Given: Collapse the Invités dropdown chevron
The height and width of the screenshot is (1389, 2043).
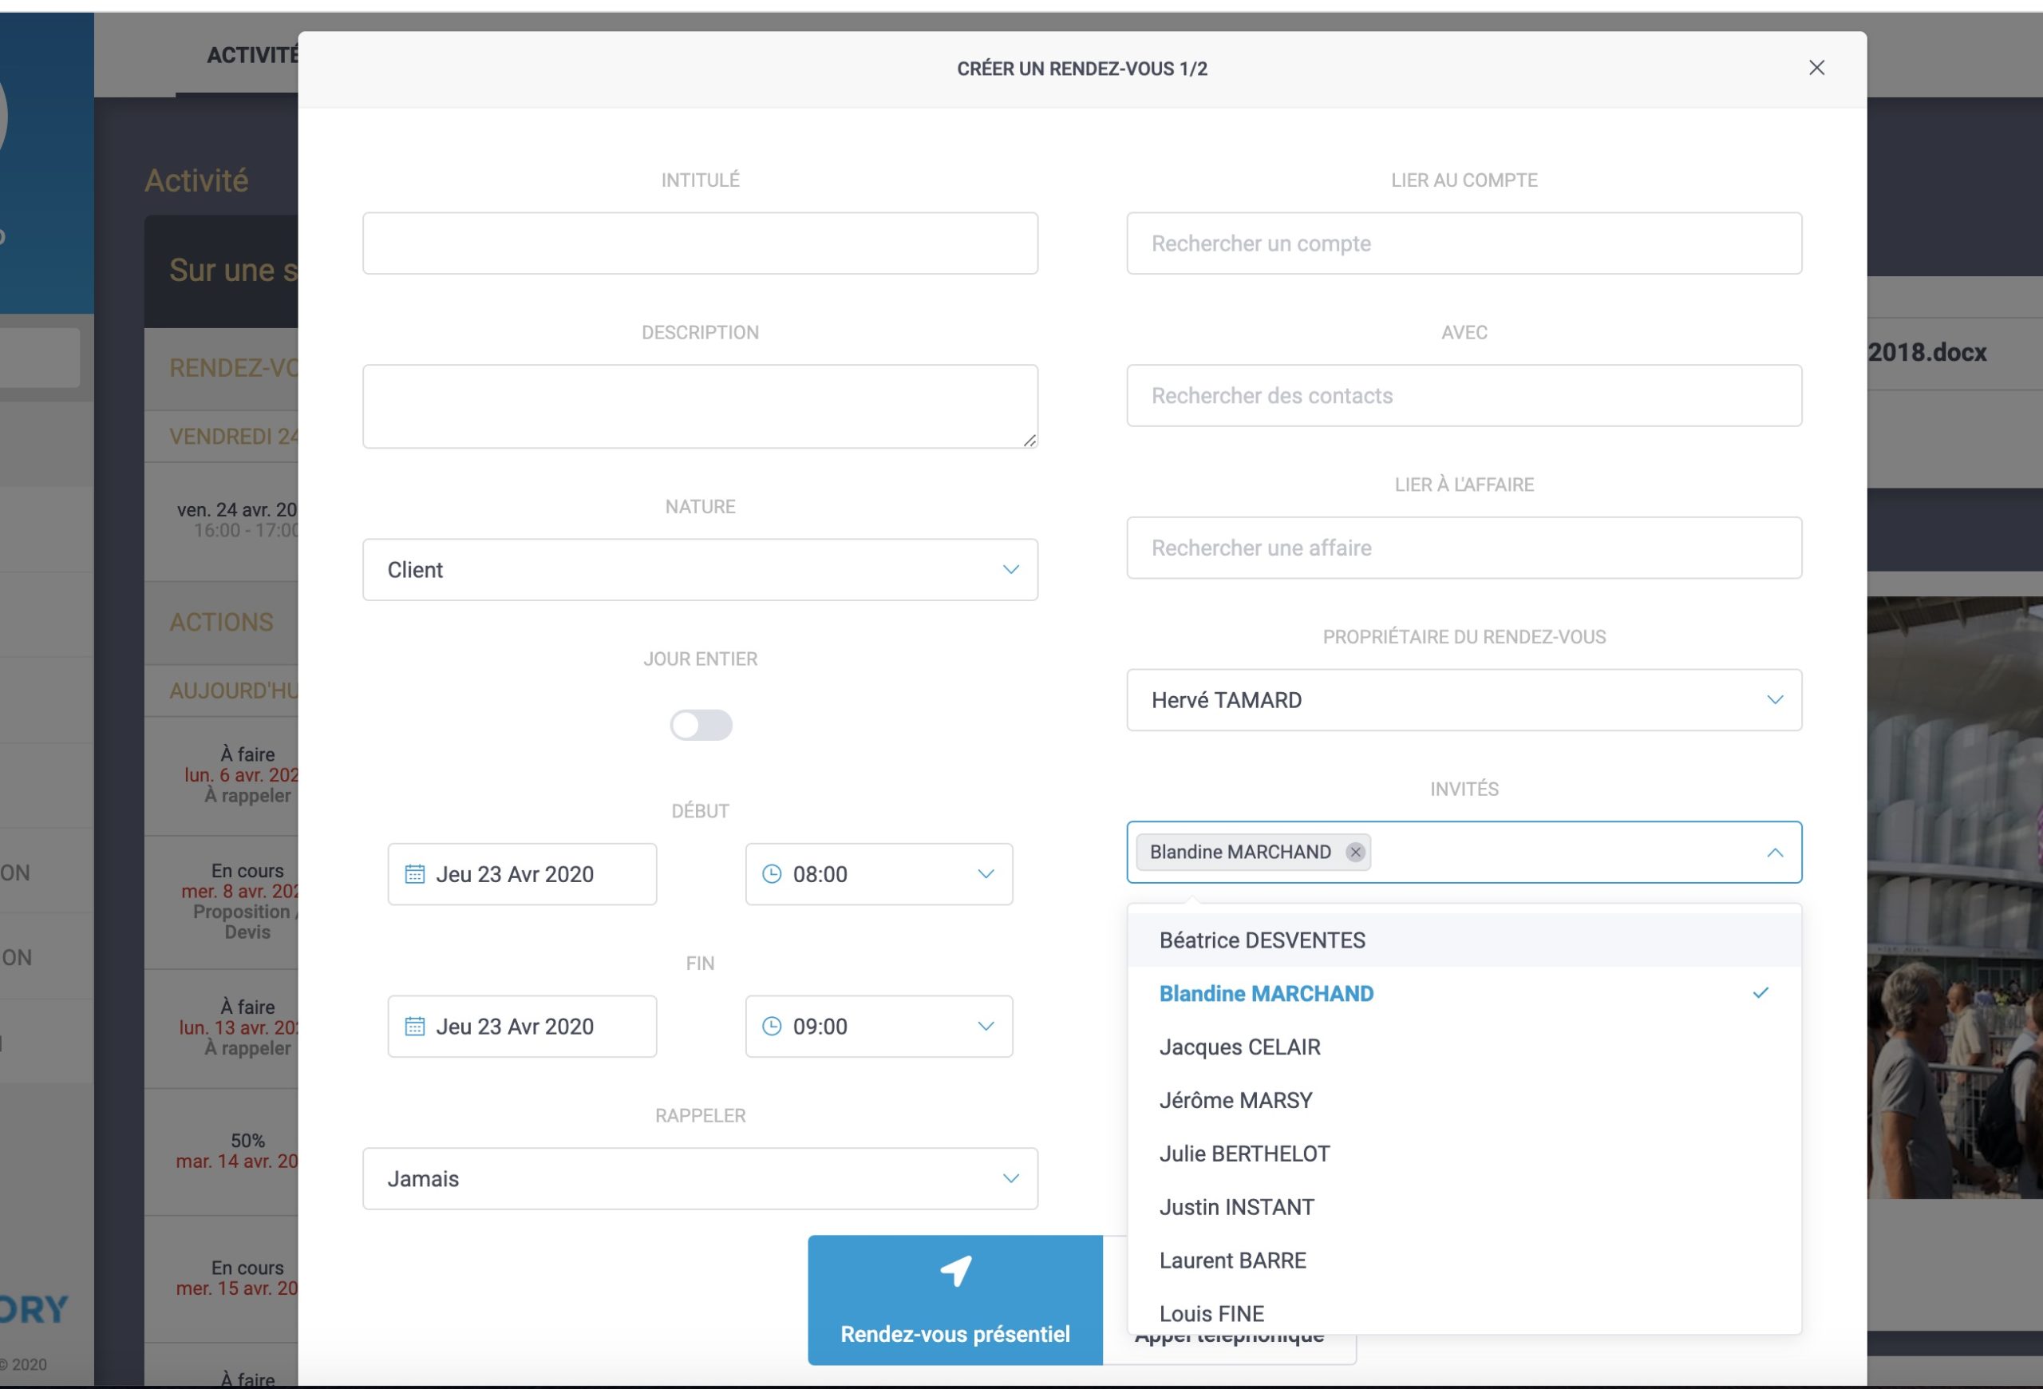Looking at the screenshot, I should click(x=1775, y=853).
